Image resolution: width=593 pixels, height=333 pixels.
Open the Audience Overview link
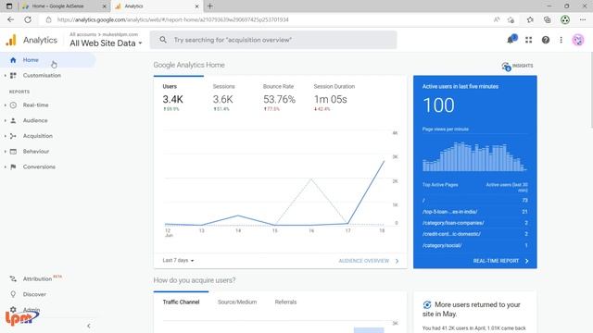pyautogui.click(x=369, y=261)
